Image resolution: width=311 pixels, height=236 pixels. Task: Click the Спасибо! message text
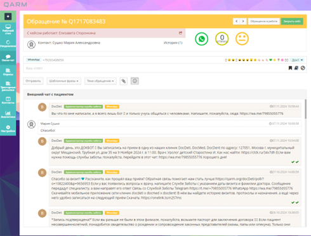pyautogui.click(x=48, y=131)
